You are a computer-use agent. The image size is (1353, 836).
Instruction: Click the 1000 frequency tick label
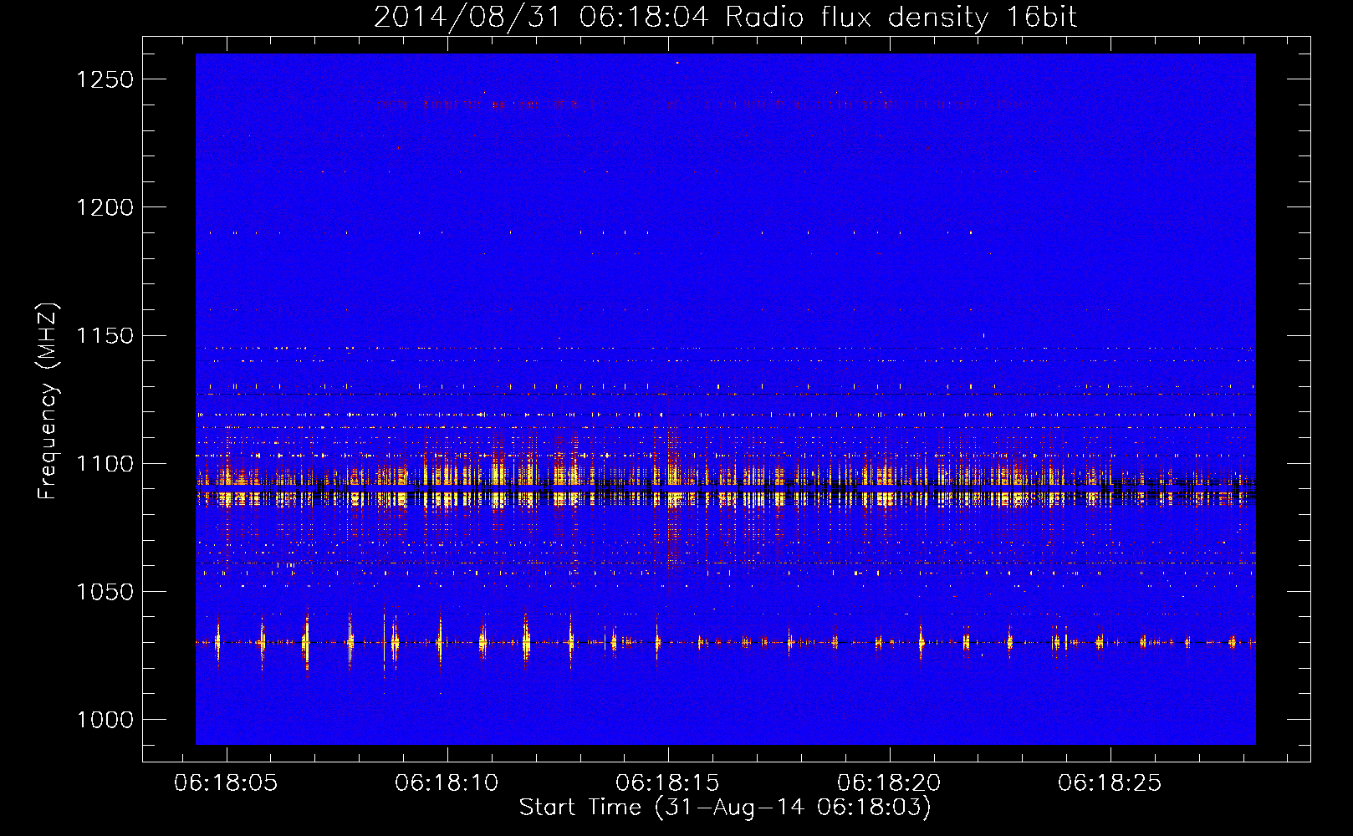coord(105,720)
